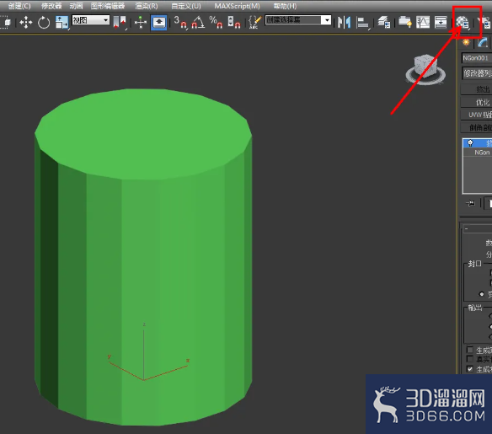
Task: Click the UVW map modifier button
Action: (477, 115)
